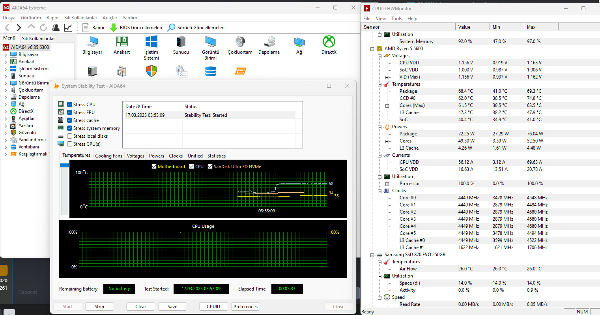Hide the SanDisk Ultra 3D NVMe graph line
Screen dimensions: 600x315
pos(210,167)
